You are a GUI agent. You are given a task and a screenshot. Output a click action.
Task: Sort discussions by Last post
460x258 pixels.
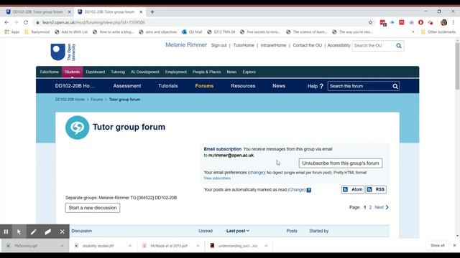pos(238,231)
